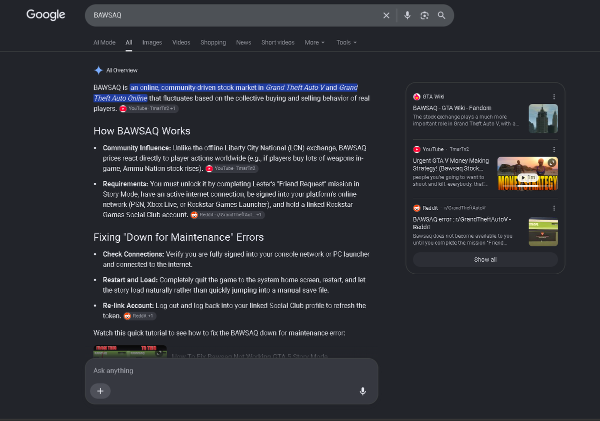600x421 pixels.
Task: Click the Show all sources button
Action: (x=485, y=260)
